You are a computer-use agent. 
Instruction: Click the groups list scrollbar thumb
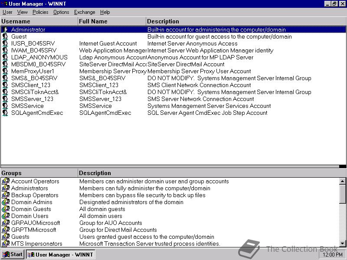(x=343, y=194)
